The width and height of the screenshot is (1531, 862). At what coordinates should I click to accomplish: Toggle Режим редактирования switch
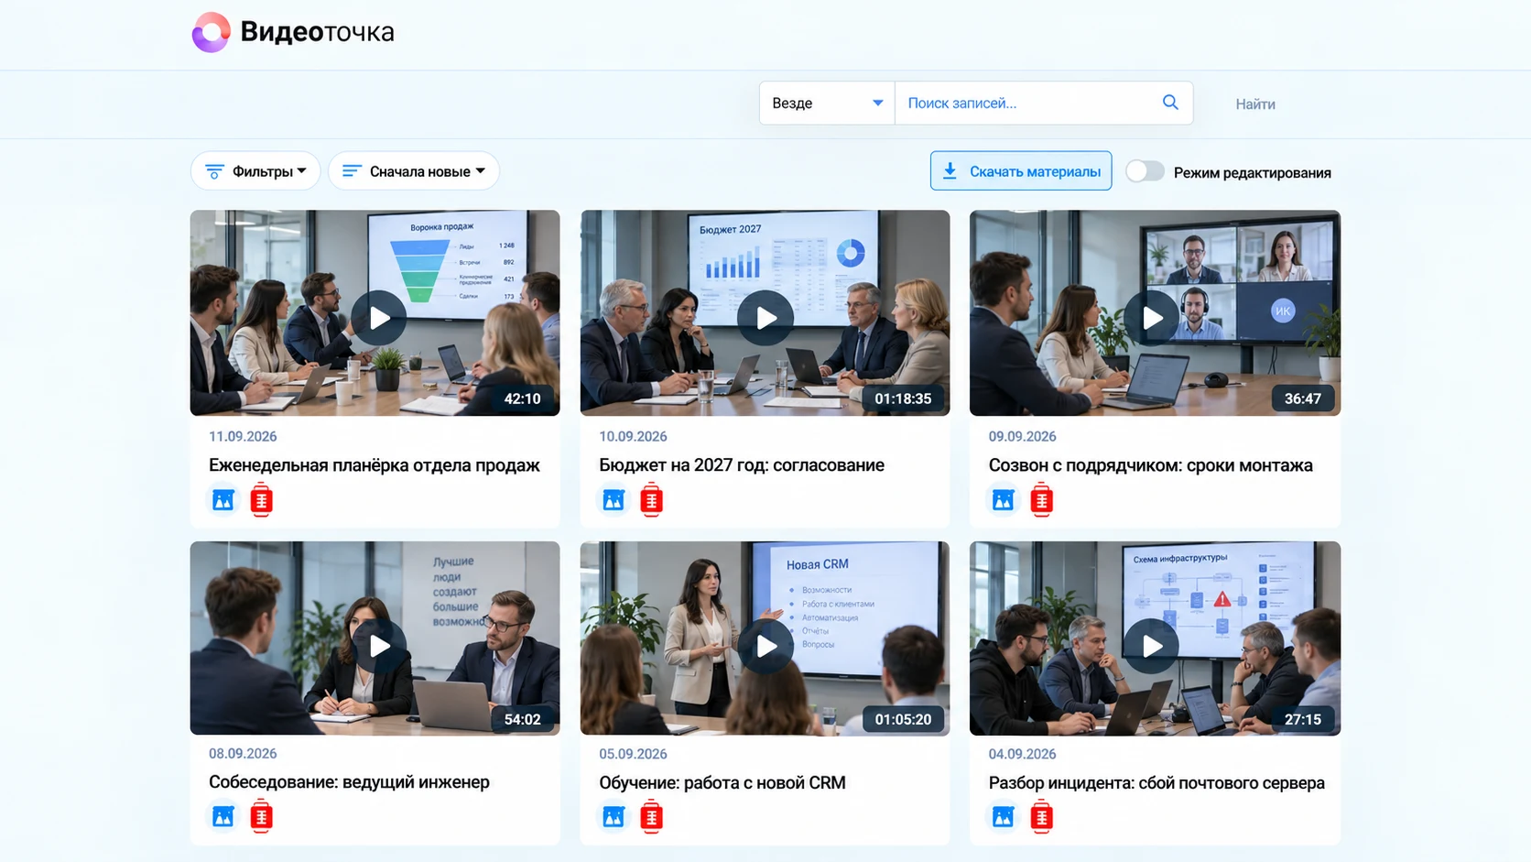coord(1145,171)
